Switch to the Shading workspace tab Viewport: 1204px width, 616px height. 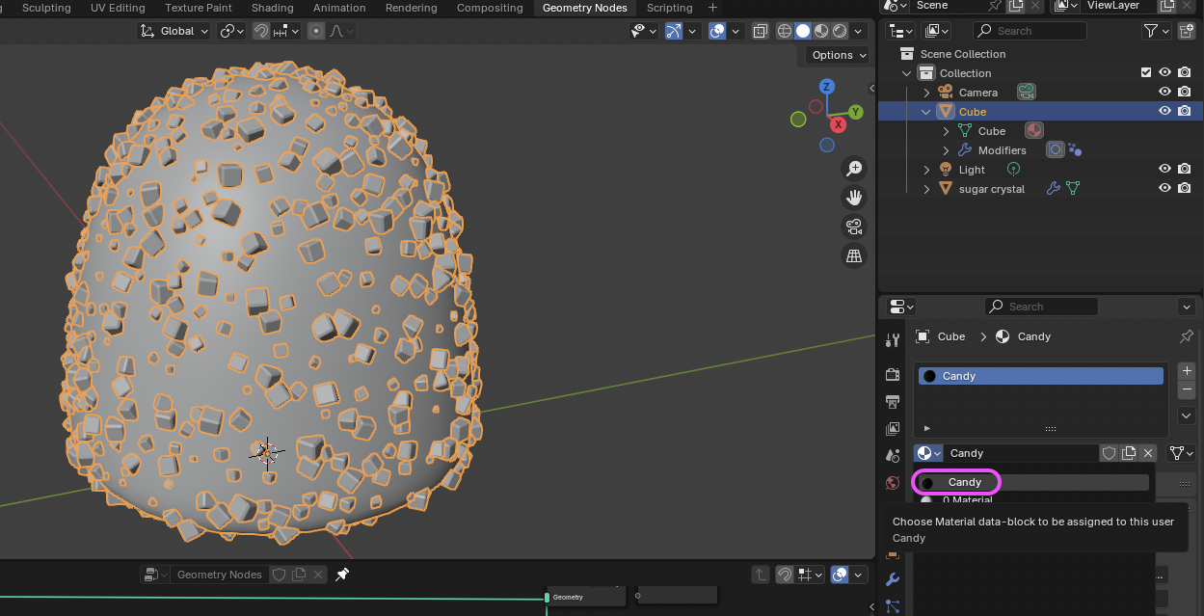(273, 8)
